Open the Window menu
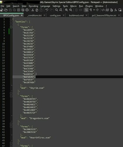This screenshot has height=147, width=123. (99, 6)
